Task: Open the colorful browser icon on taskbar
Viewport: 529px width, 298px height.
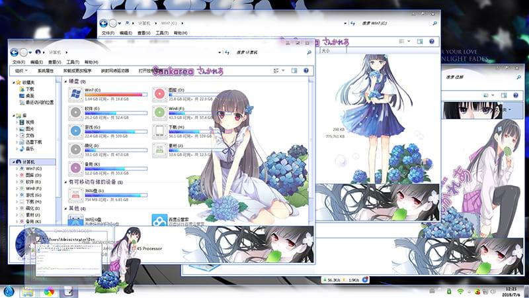Action: click(x=48, y=291)
